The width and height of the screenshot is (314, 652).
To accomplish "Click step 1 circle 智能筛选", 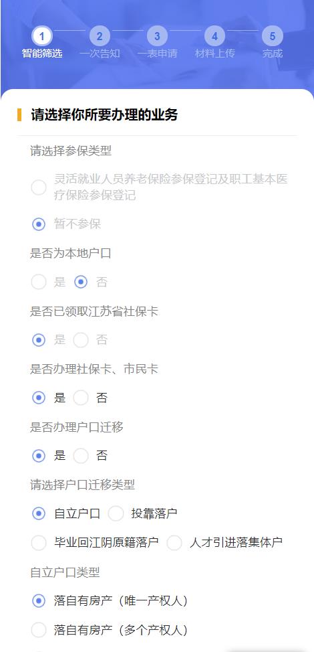I will [41, 36].
